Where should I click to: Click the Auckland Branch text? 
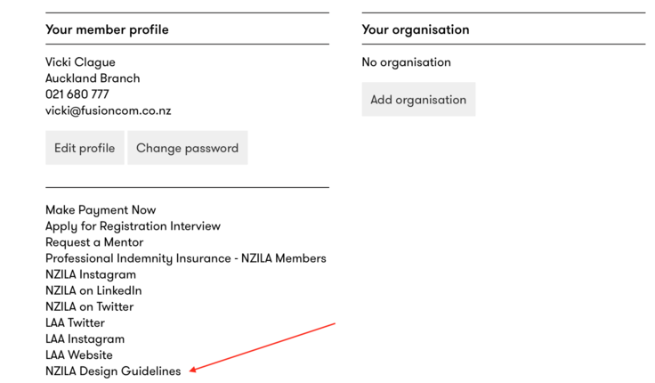coord(93,78)
